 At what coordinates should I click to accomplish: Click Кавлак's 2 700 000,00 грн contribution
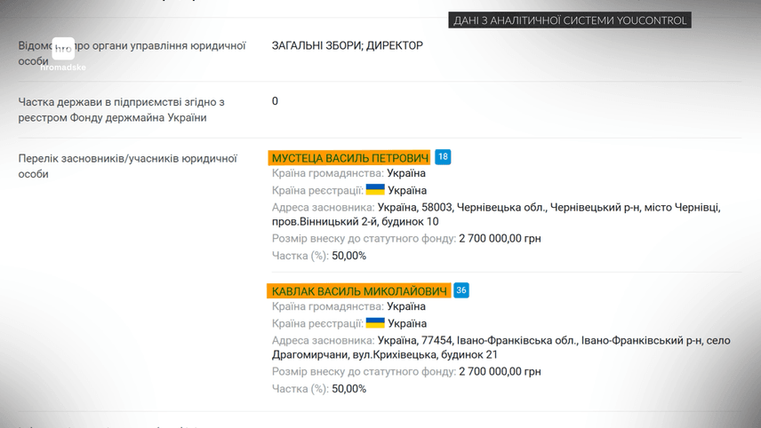(500, 372)
